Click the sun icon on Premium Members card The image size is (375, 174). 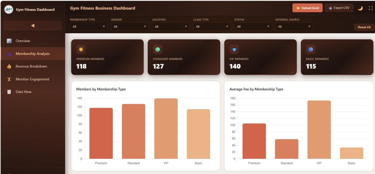tap(81, 49)
